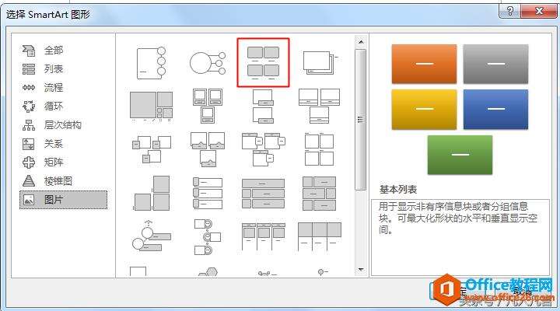The width and height of the screenshot is (560, 311).
Task: Click the green block in the preview
Action: click(x=460, y=155)
